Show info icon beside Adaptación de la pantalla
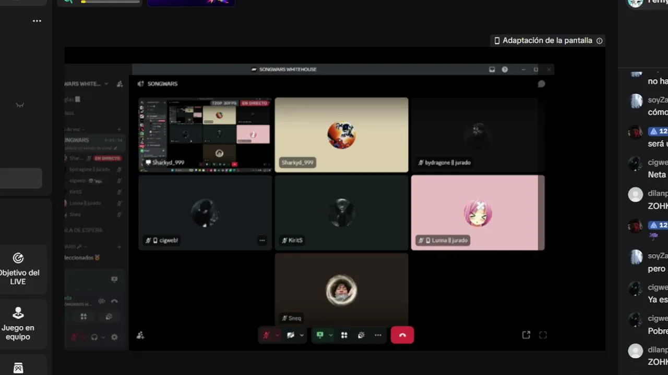 600,41
